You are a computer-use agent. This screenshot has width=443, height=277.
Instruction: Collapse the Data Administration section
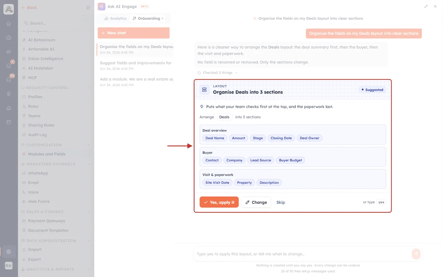coord(89,241)
